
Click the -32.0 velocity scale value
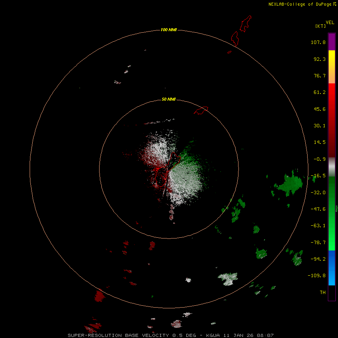pyautogui.click(x=318, y=193)
